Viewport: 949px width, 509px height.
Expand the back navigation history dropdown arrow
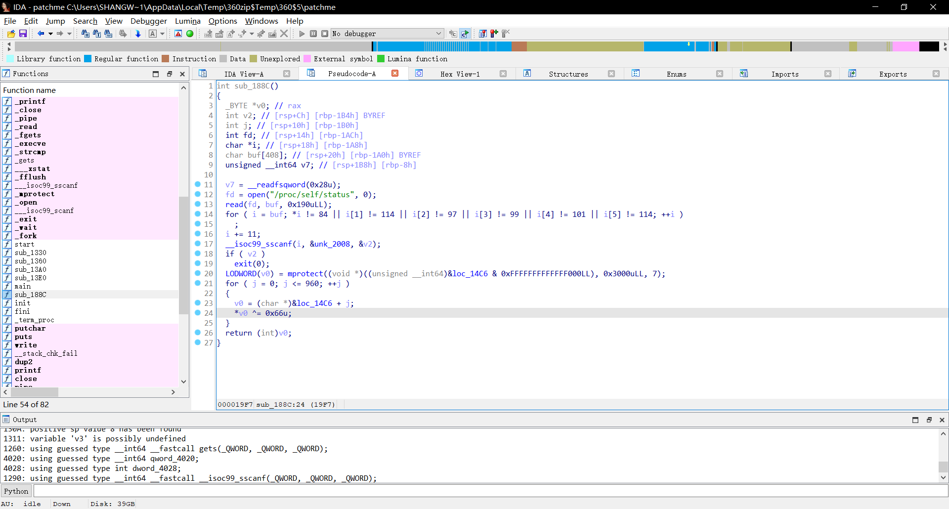coord(50,34)
